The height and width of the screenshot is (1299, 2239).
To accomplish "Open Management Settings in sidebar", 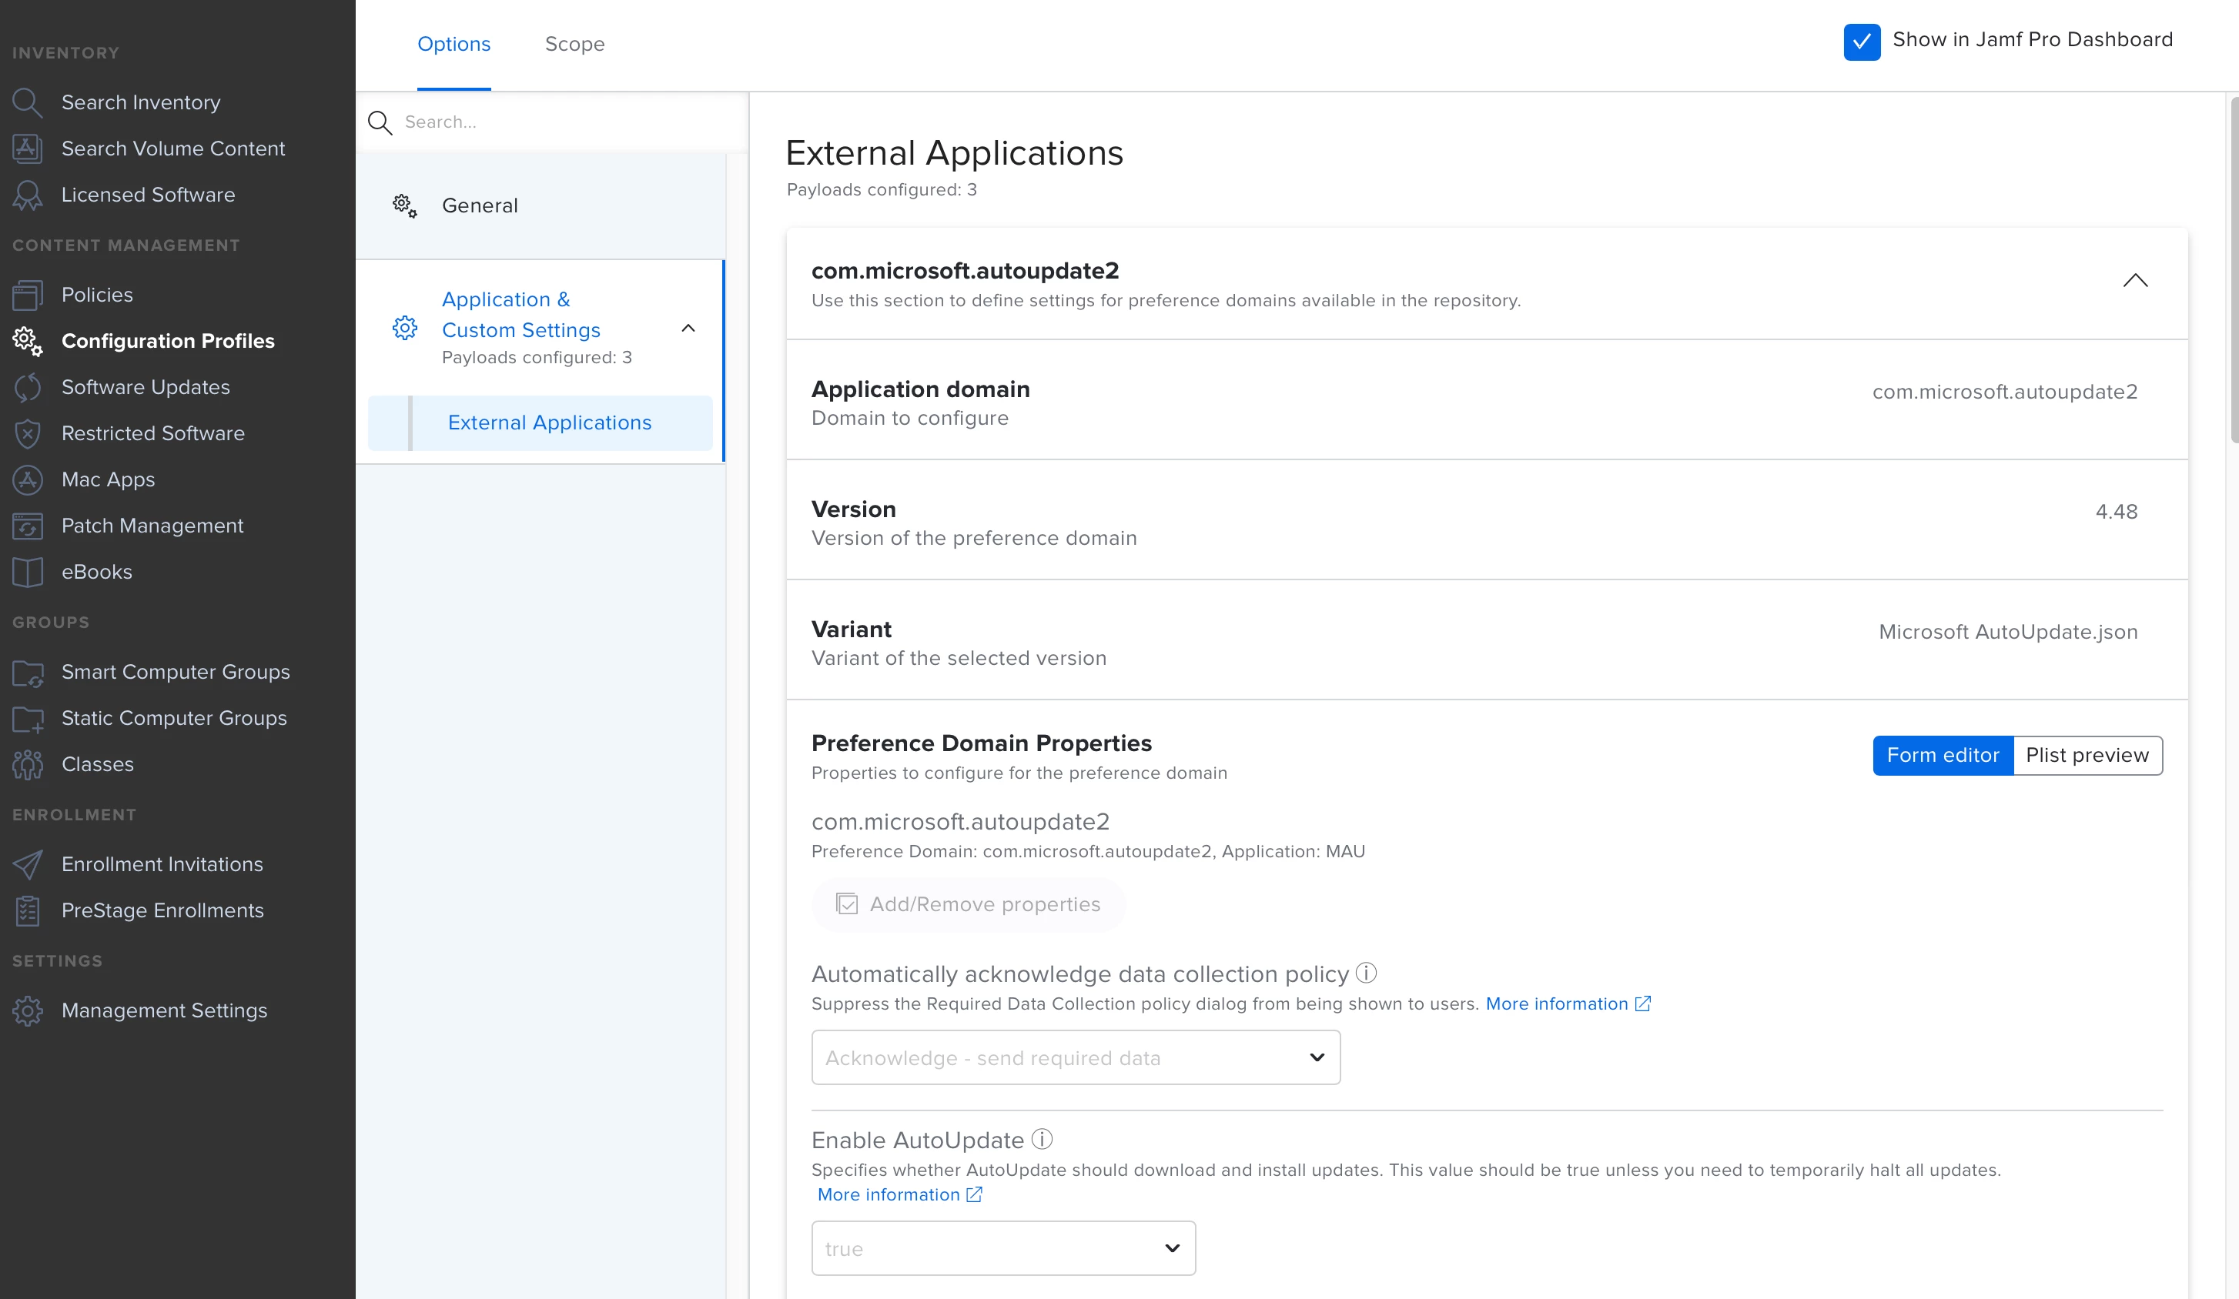I will pyautogui.click(x=164, y=1010).
